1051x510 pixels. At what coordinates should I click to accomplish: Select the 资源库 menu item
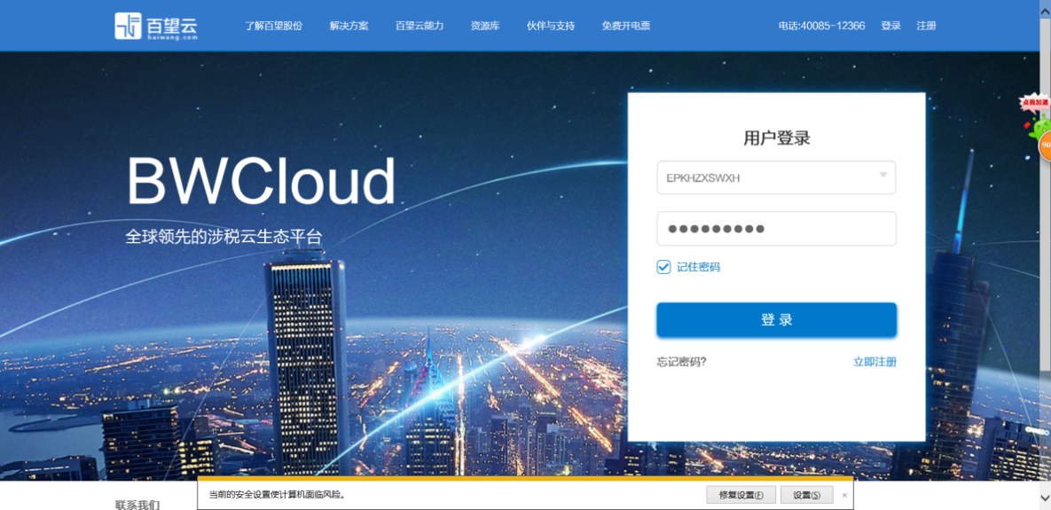pos(484,26)
